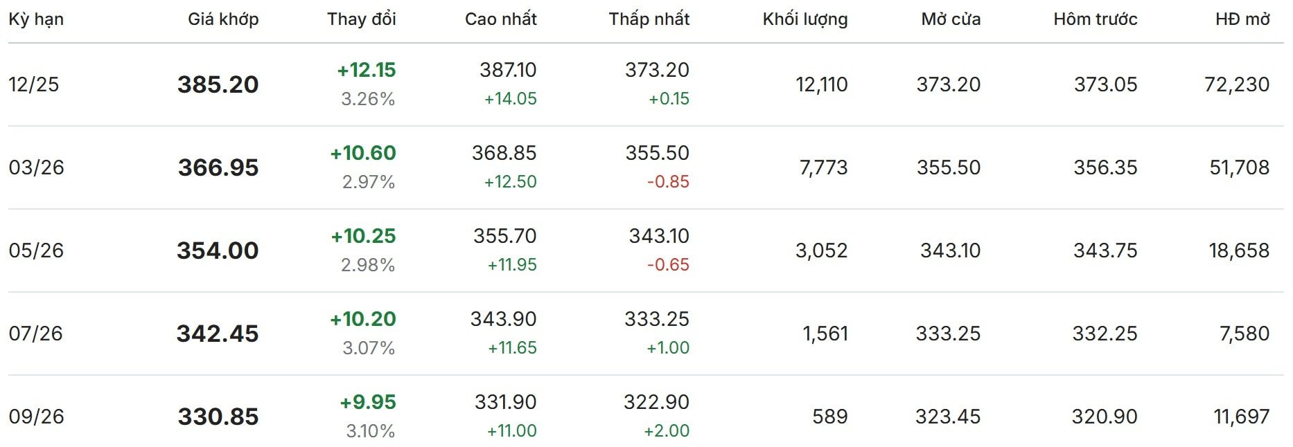Click the 366.95 matched price
Screen dimensions: 1293x447
[x=218, y=167]
